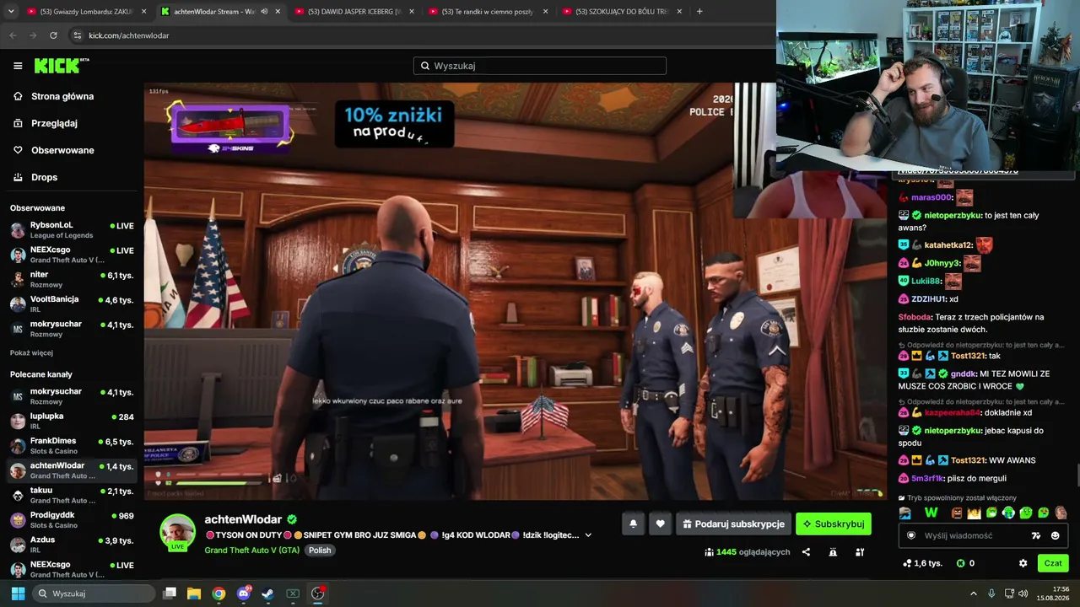
Task: Open the stream tools icon next to report
Action: click(x=860, y=552)
